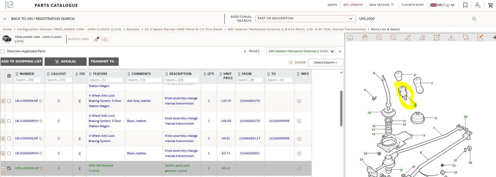Image resolution: width=496 pixels, height=177 pixels.
Task: Copy part number UML100000LNF
Action: 41,168
